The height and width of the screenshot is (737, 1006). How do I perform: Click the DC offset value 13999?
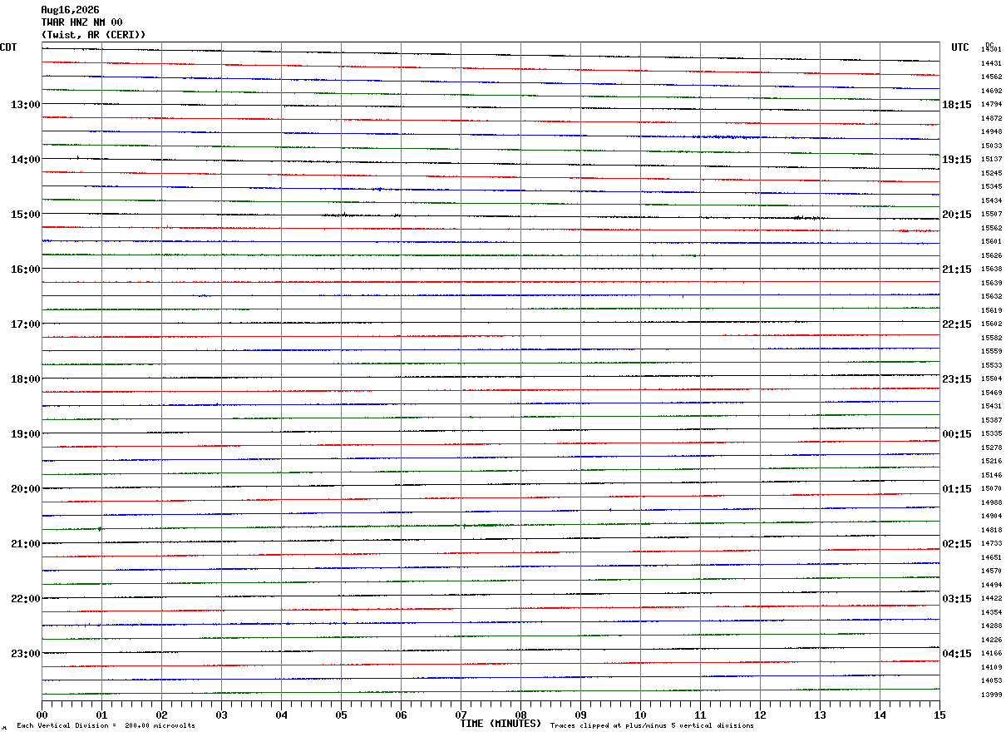tap(991, 695)
